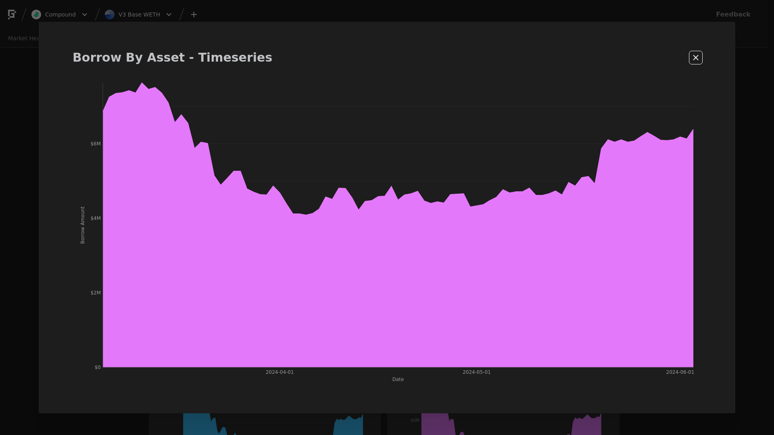Close the Borrow By Asset timeseries modal
This screenshot has width=774, height=435.
695,58
